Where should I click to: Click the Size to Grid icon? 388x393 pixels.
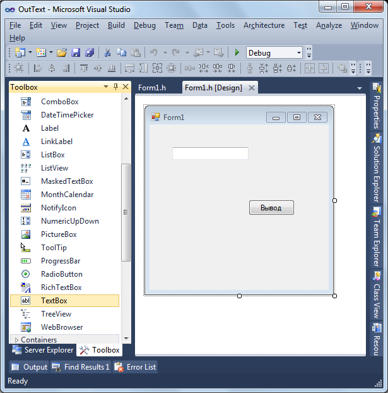[x=172, y=68]
